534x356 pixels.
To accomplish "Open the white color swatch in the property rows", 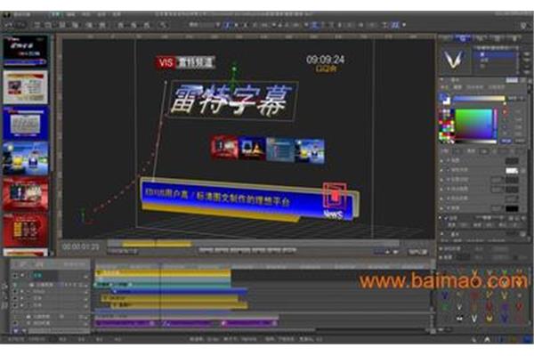I will pos(512,170).
